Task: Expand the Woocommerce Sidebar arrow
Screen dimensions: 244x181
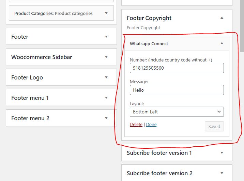Action: point(106,57)
